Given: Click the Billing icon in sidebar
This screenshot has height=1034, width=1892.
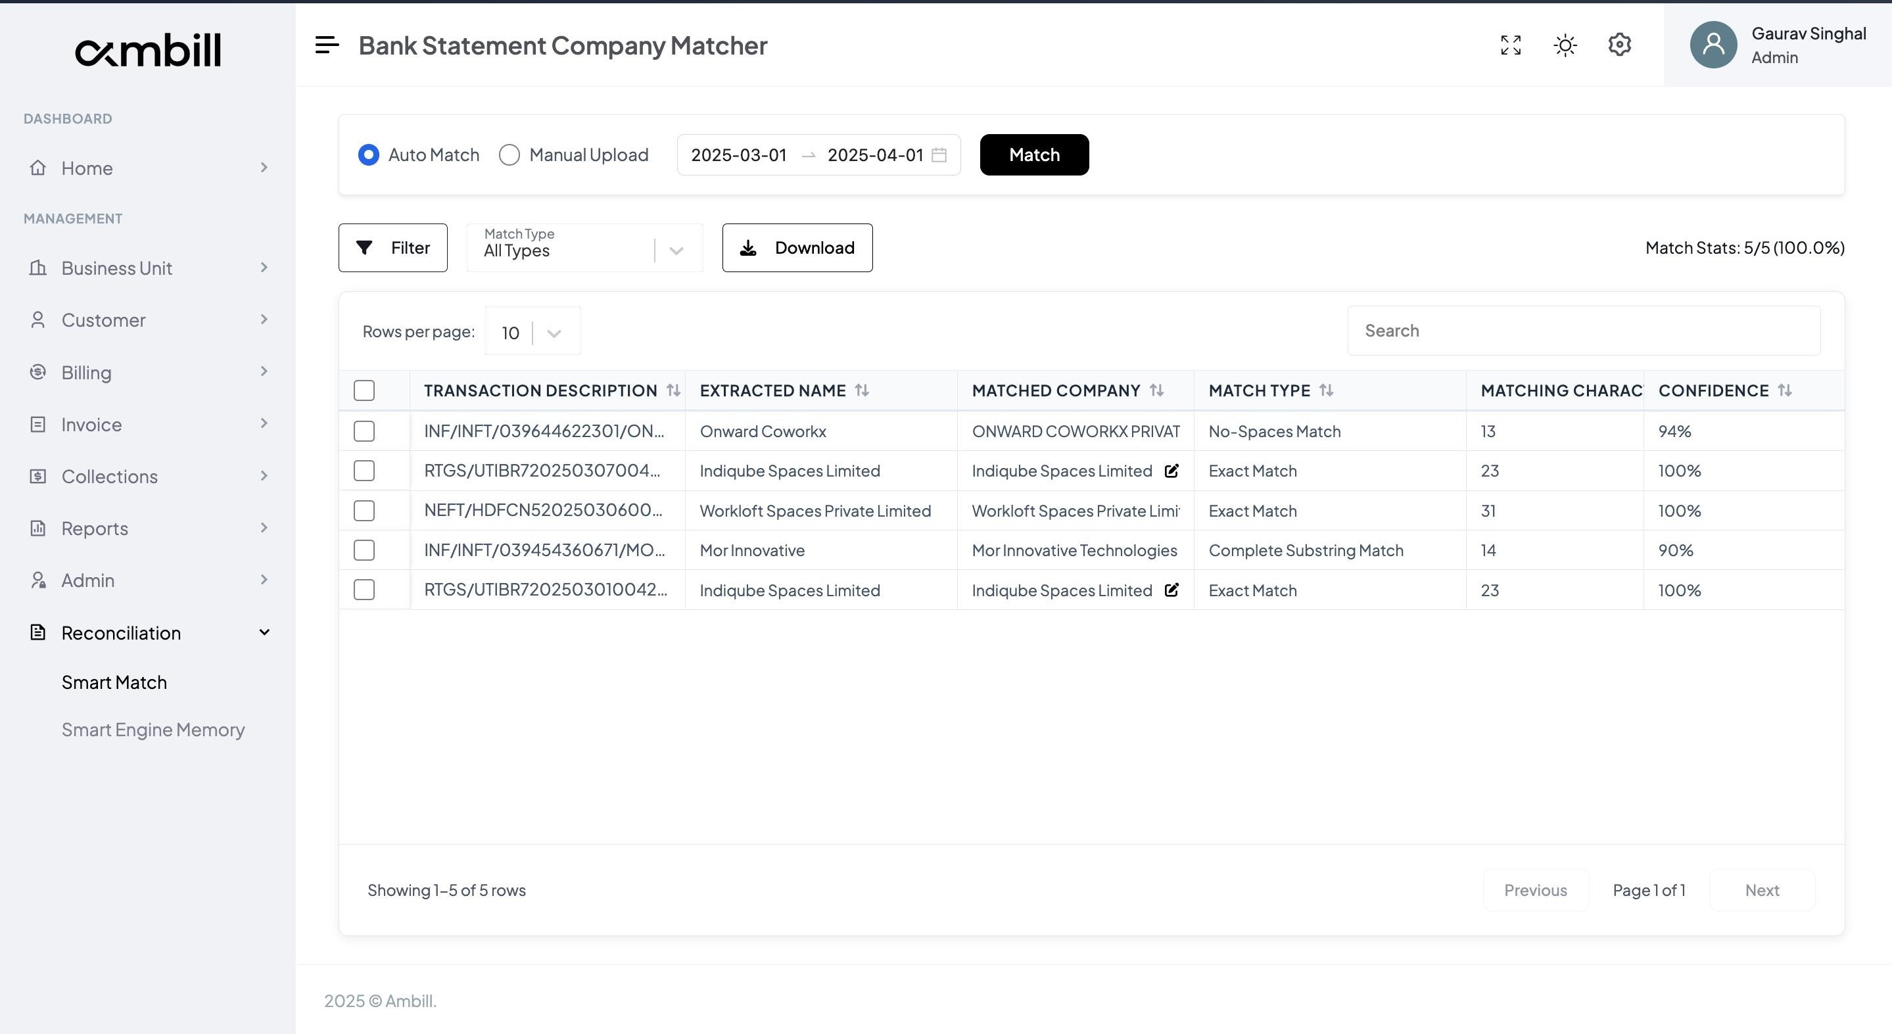Looking at the screenshot, I should click(x=38, y=371).
